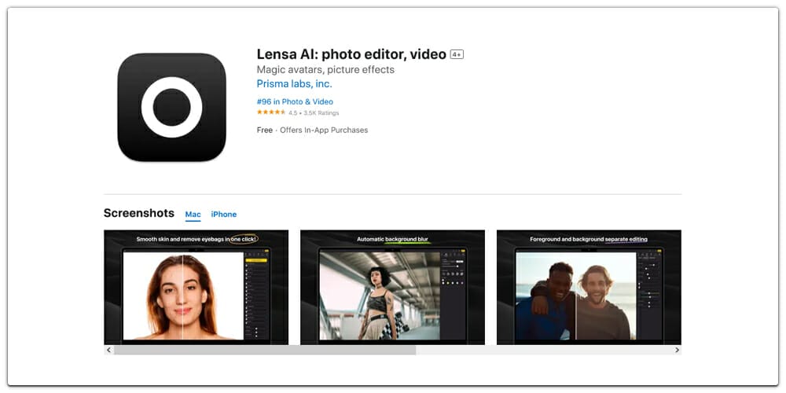Click the 4.5 • 3.5K Ratings text
The image size is (786, 393).
point(314,112)
